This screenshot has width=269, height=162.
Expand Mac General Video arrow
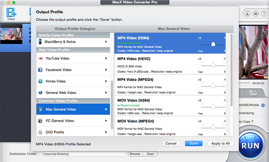(x=106, y=109)
